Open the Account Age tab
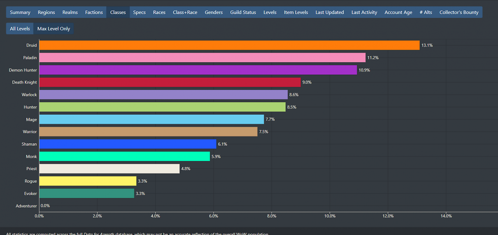This screenshot has height=235, width=498. tap(398, 12)
